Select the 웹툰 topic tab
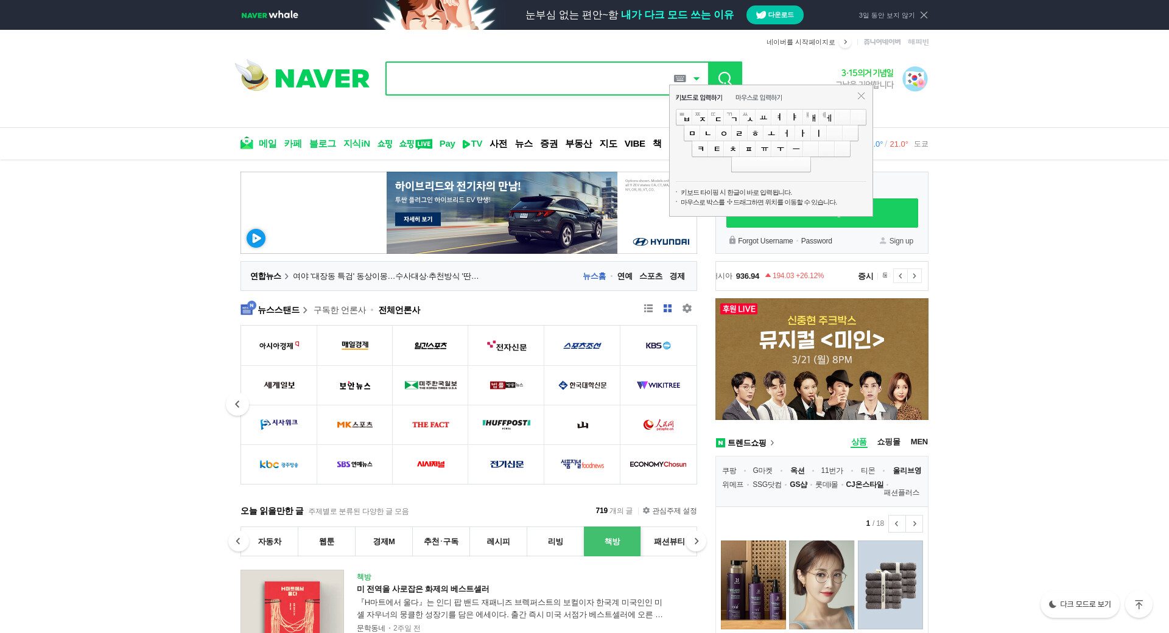This screenshot has width=1169, height=633. [327, 542]
